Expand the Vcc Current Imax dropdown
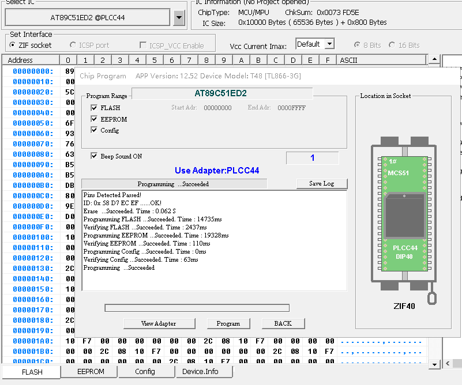This screenshot has width=462, height=385. point(329,44)
